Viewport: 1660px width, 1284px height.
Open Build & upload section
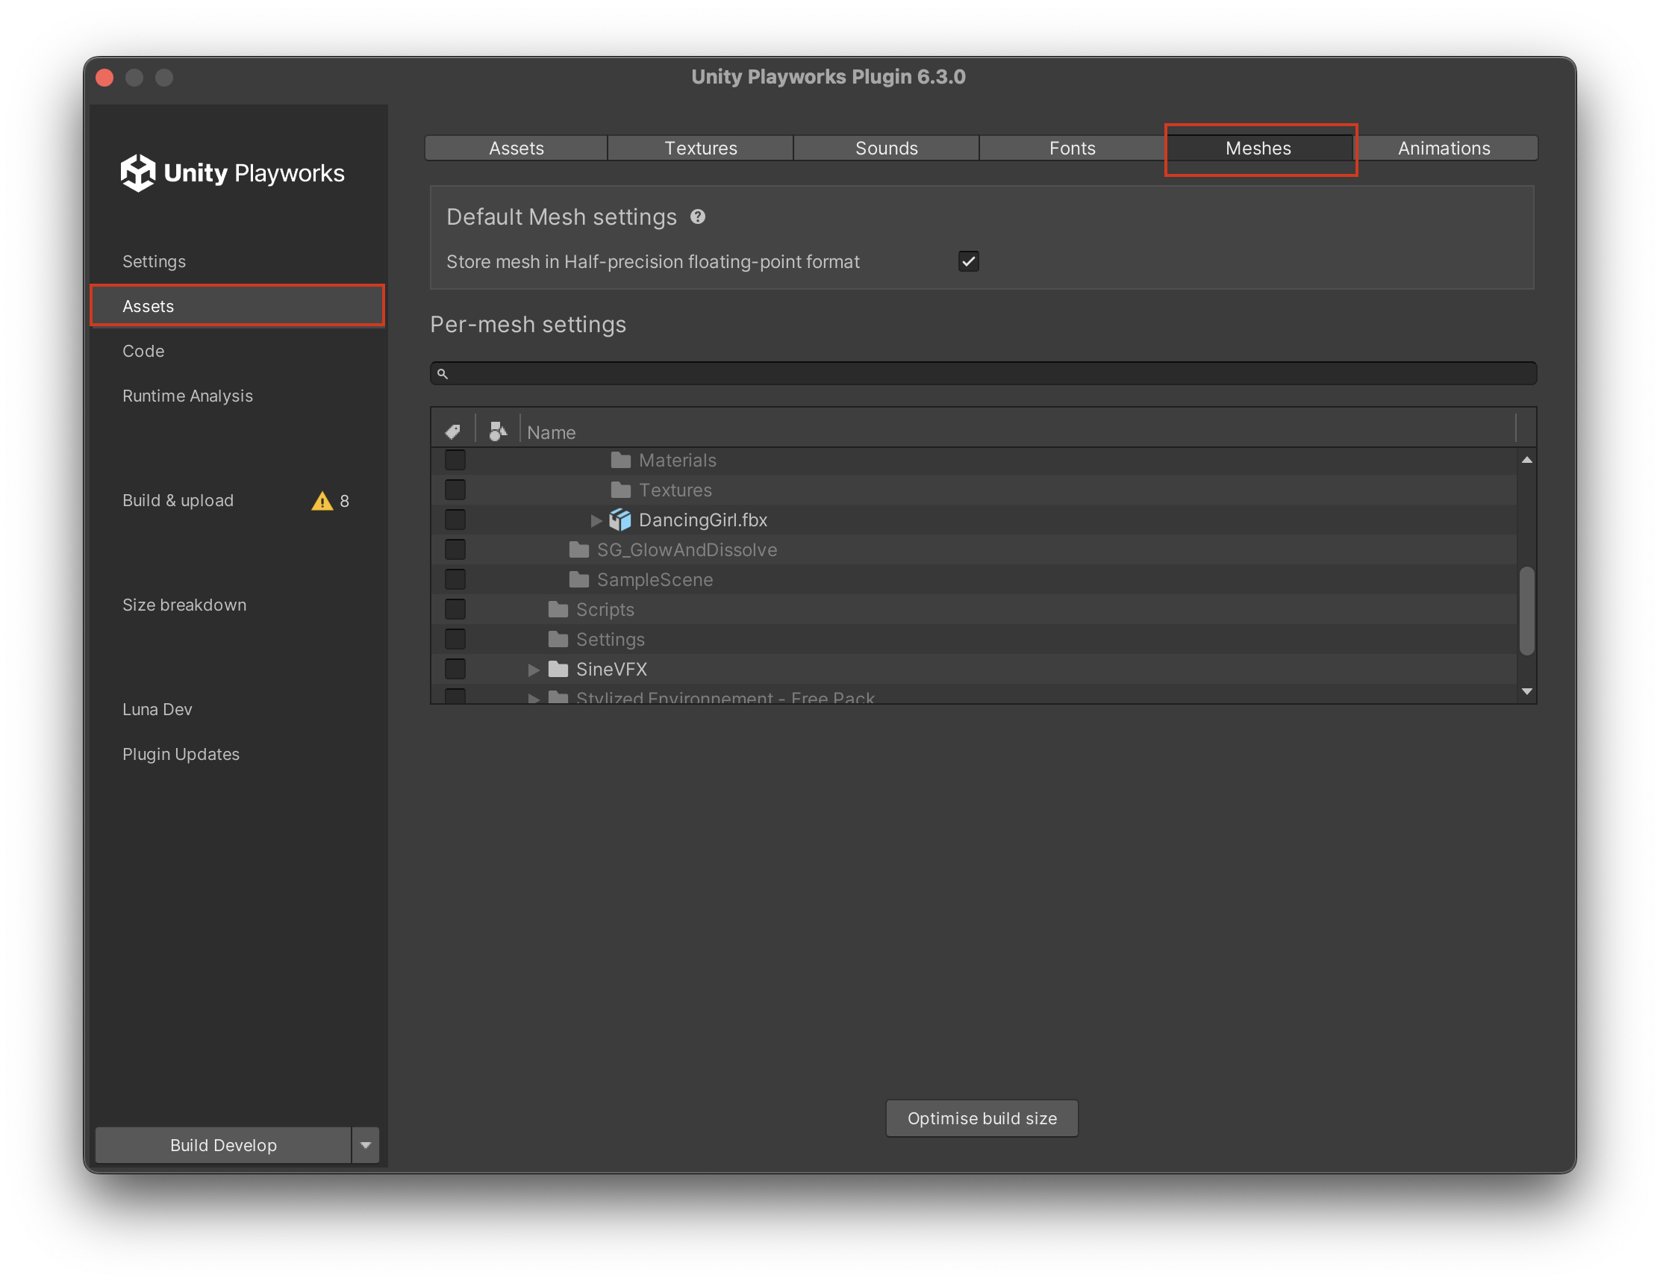178,500
